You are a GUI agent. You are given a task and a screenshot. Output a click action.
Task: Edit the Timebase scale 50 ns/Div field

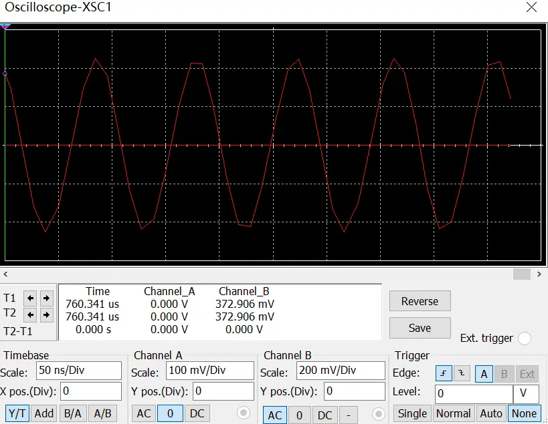coord(79,371)
